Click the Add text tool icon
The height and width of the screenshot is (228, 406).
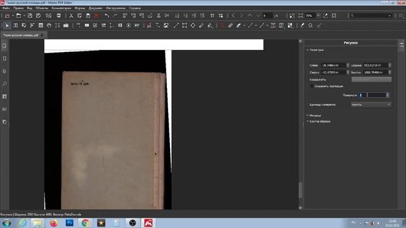157,25
